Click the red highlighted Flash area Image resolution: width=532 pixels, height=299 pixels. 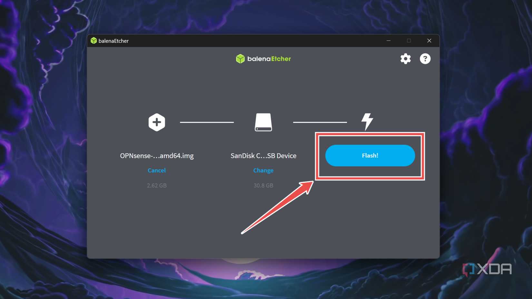click(370, 156)
